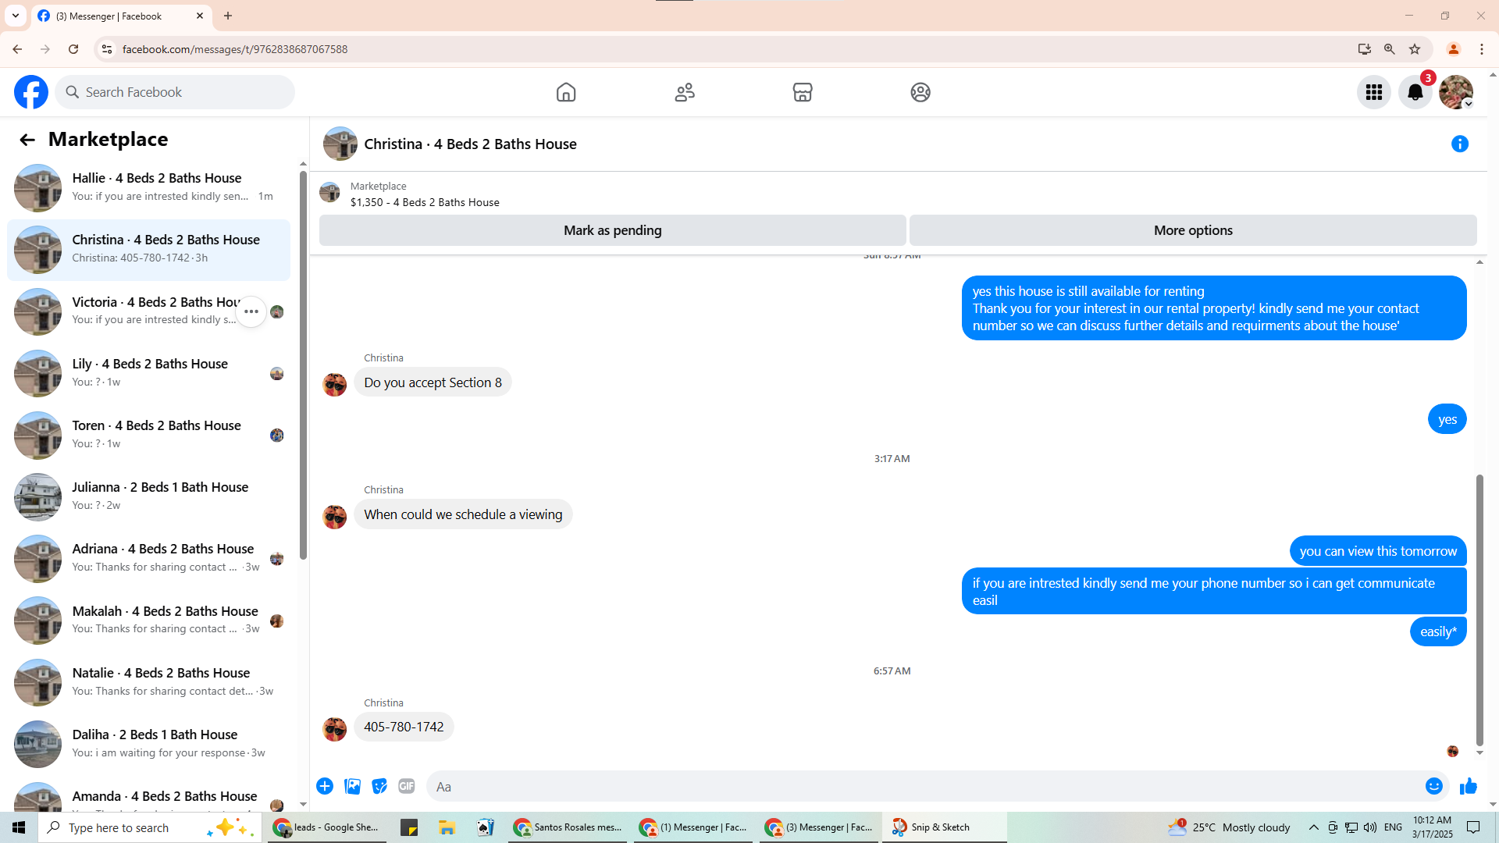Open Daliha's 2 Beds 1 Bath conversation
Screen dimensions: 1499x843
point(148,744)
